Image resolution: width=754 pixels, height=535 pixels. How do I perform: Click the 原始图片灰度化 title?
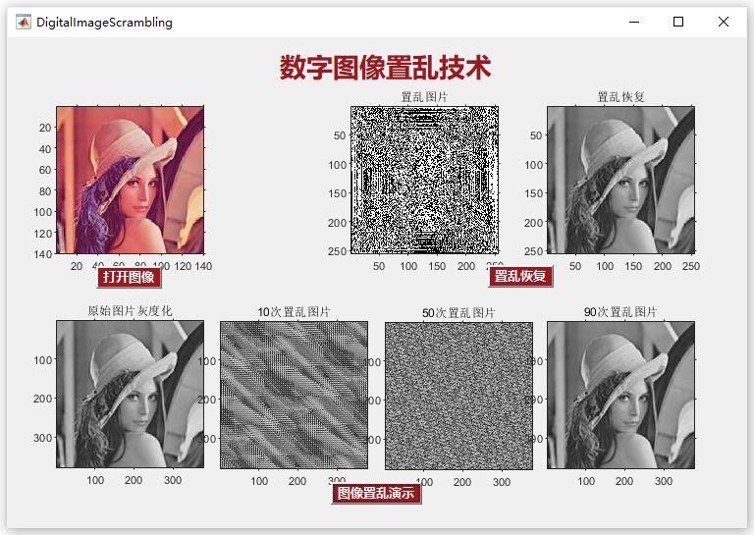(130, 311)
